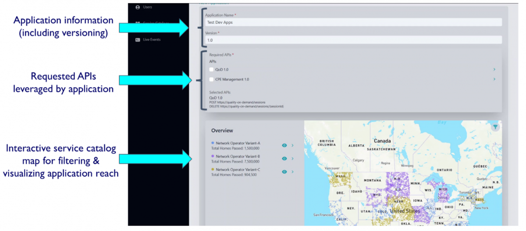Expand the QoD 1.0 row chevron
The height and width of the screenshot is (231, 526).
click(494, 69)
